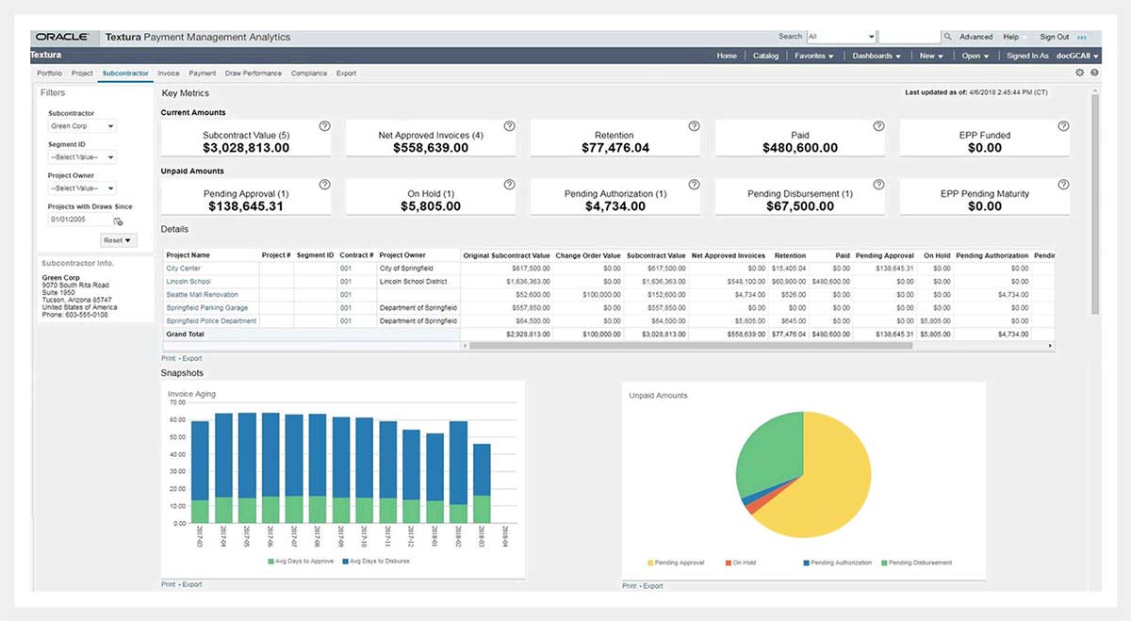1131x621 pixels.
Task: Click Print below the Details table
Action: [168, 358]
